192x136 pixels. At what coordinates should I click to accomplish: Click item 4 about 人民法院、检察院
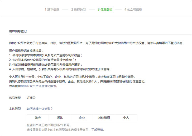click(60, 69)
